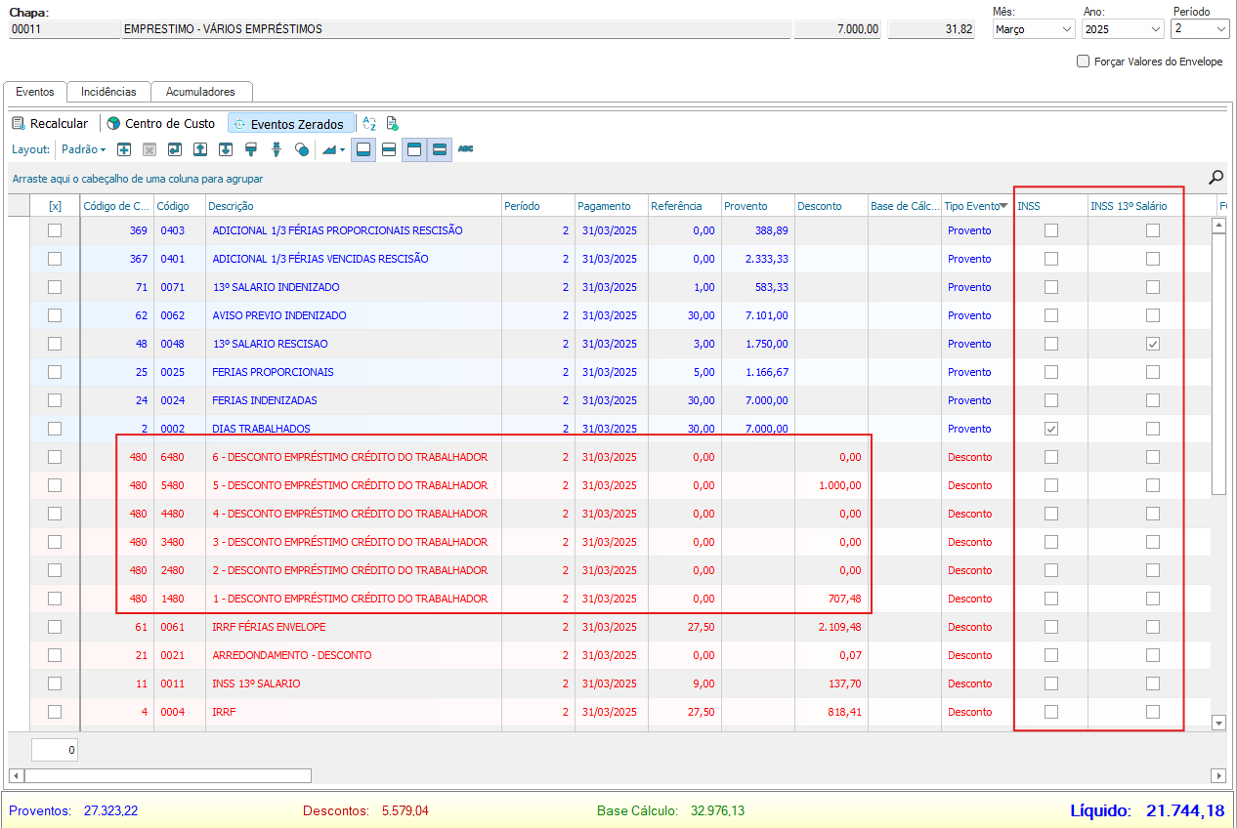
Task: Open the Ano dropdown showing 2025
Action: (x=1123, y=29)
